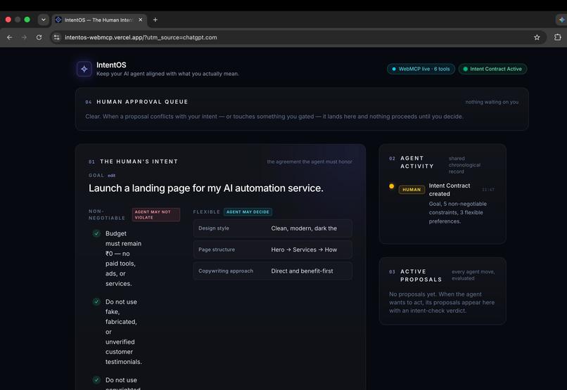
Task: Select the Copywriting approach preference row
Action: (x=273, y=271)
